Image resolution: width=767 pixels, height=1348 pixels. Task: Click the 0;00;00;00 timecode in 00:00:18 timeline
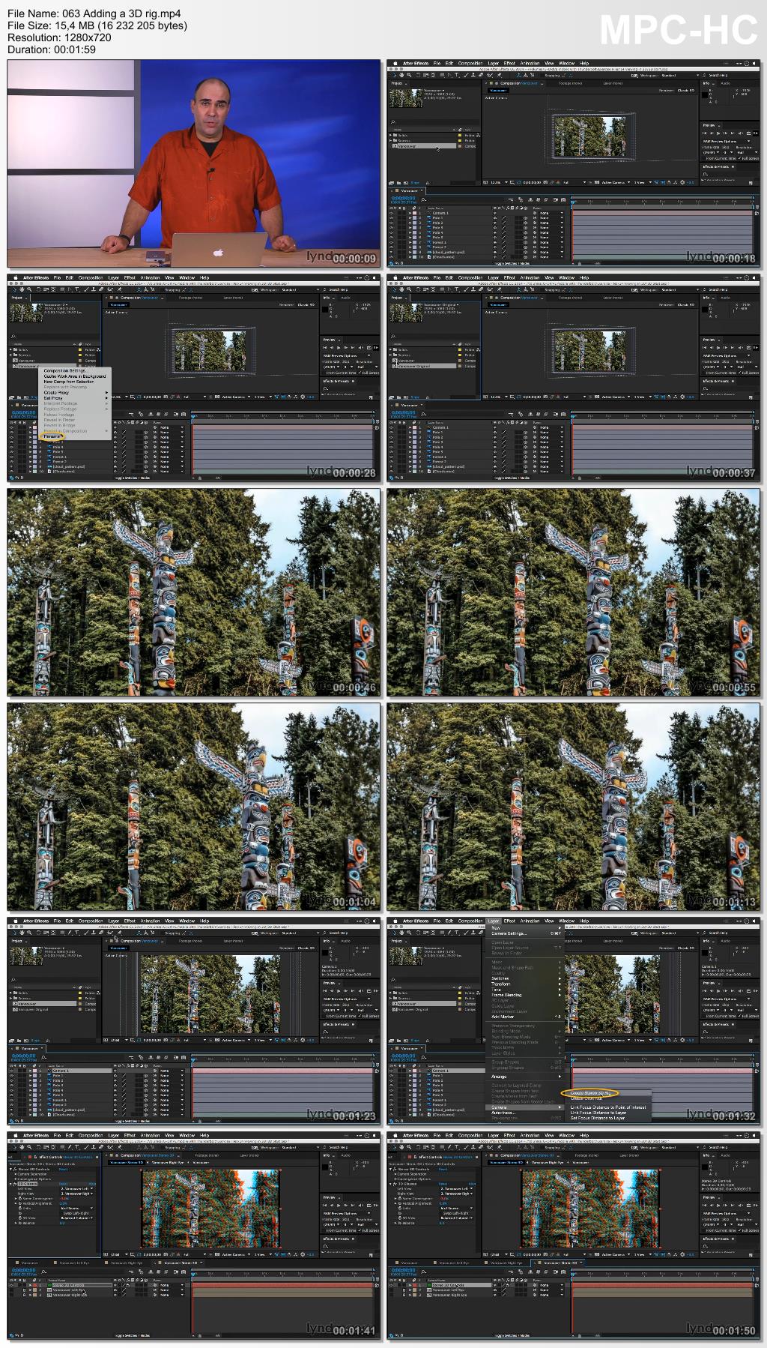tap(403, 198)
